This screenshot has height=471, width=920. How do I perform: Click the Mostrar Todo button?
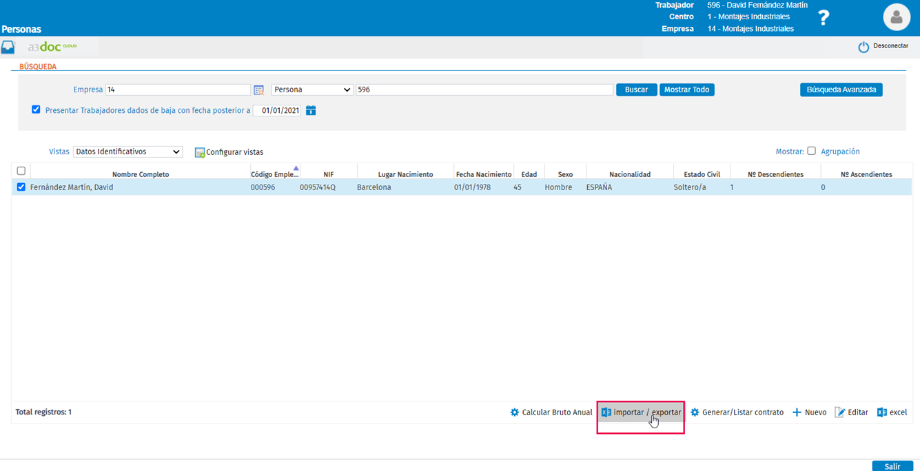point(686,90)
